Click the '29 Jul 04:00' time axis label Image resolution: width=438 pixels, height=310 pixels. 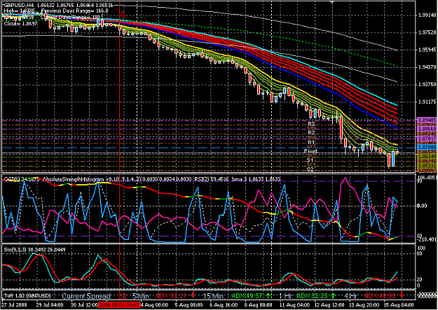(x=50, y=304)
